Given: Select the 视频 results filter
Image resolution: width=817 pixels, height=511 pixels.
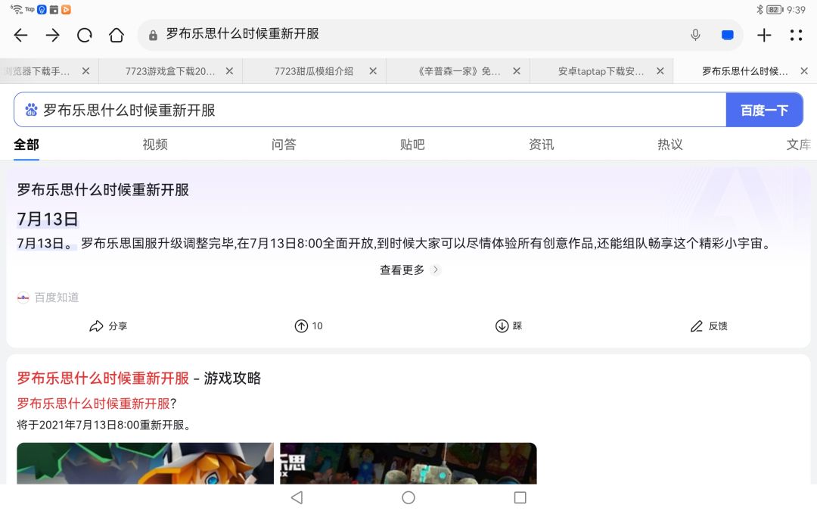Looking at the screenshot, I should click(155, 145).
